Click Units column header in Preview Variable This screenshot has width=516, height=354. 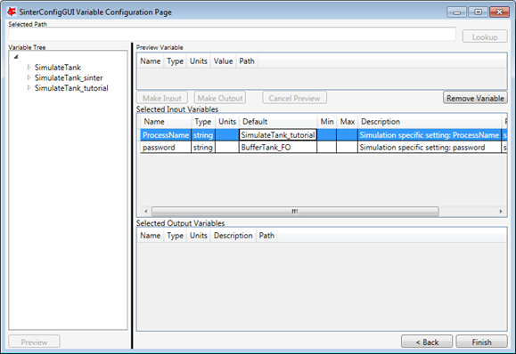199,61
